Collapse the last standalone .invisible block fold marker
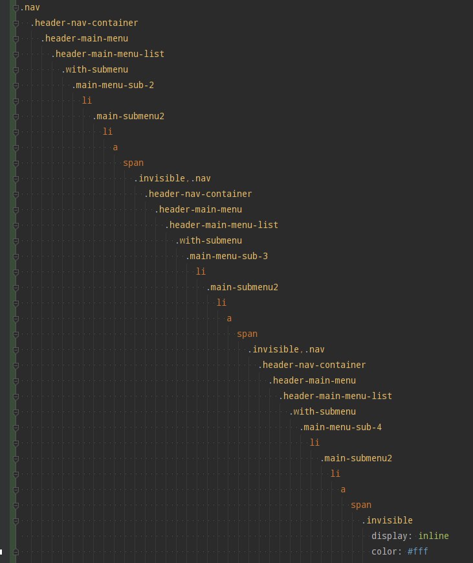Image resolution: width=473 pixels, height=563 pixels. 16,521
